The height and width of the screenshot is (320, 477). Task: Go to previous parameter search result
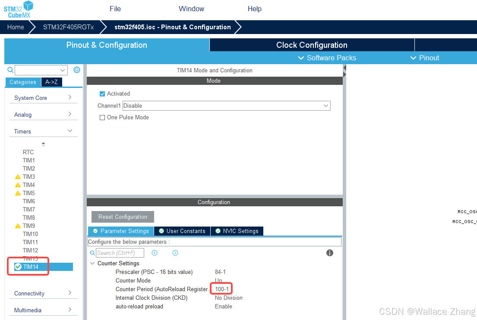[x=155, y=253]
